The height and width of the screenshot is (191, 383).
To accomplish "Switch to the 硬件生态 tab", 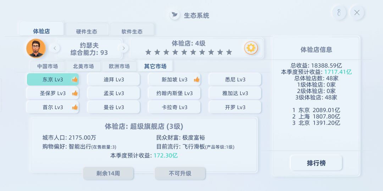I will pyautogui.click(x=87, y=31).
